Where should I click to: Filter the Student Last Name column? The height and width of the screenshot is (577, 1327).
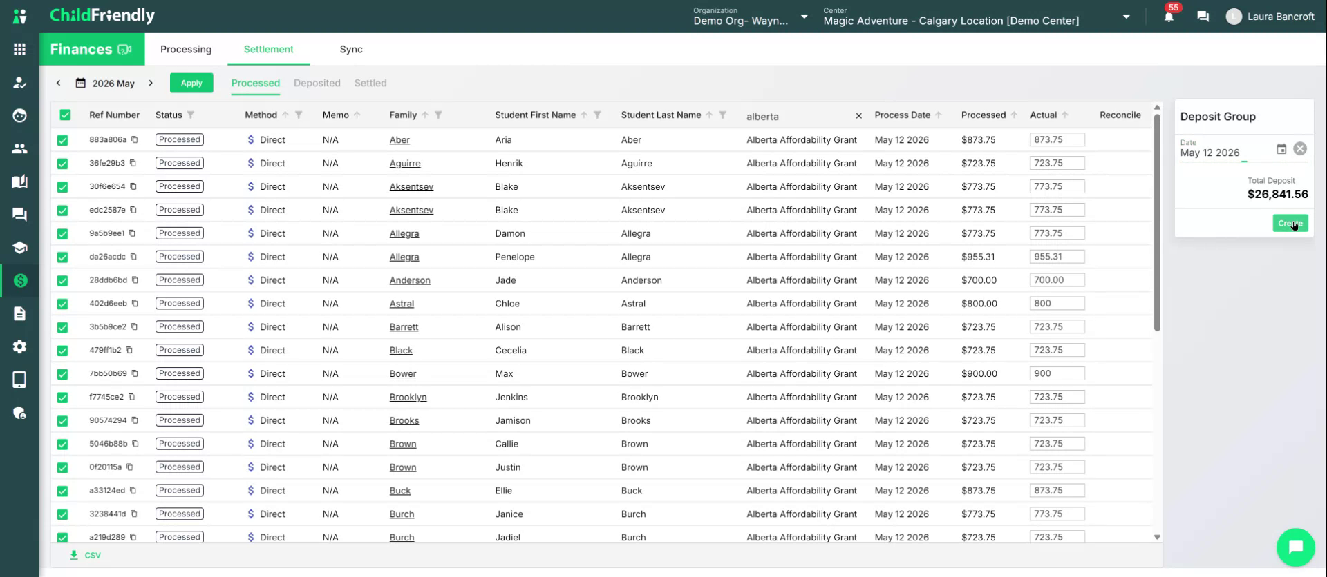722,115
